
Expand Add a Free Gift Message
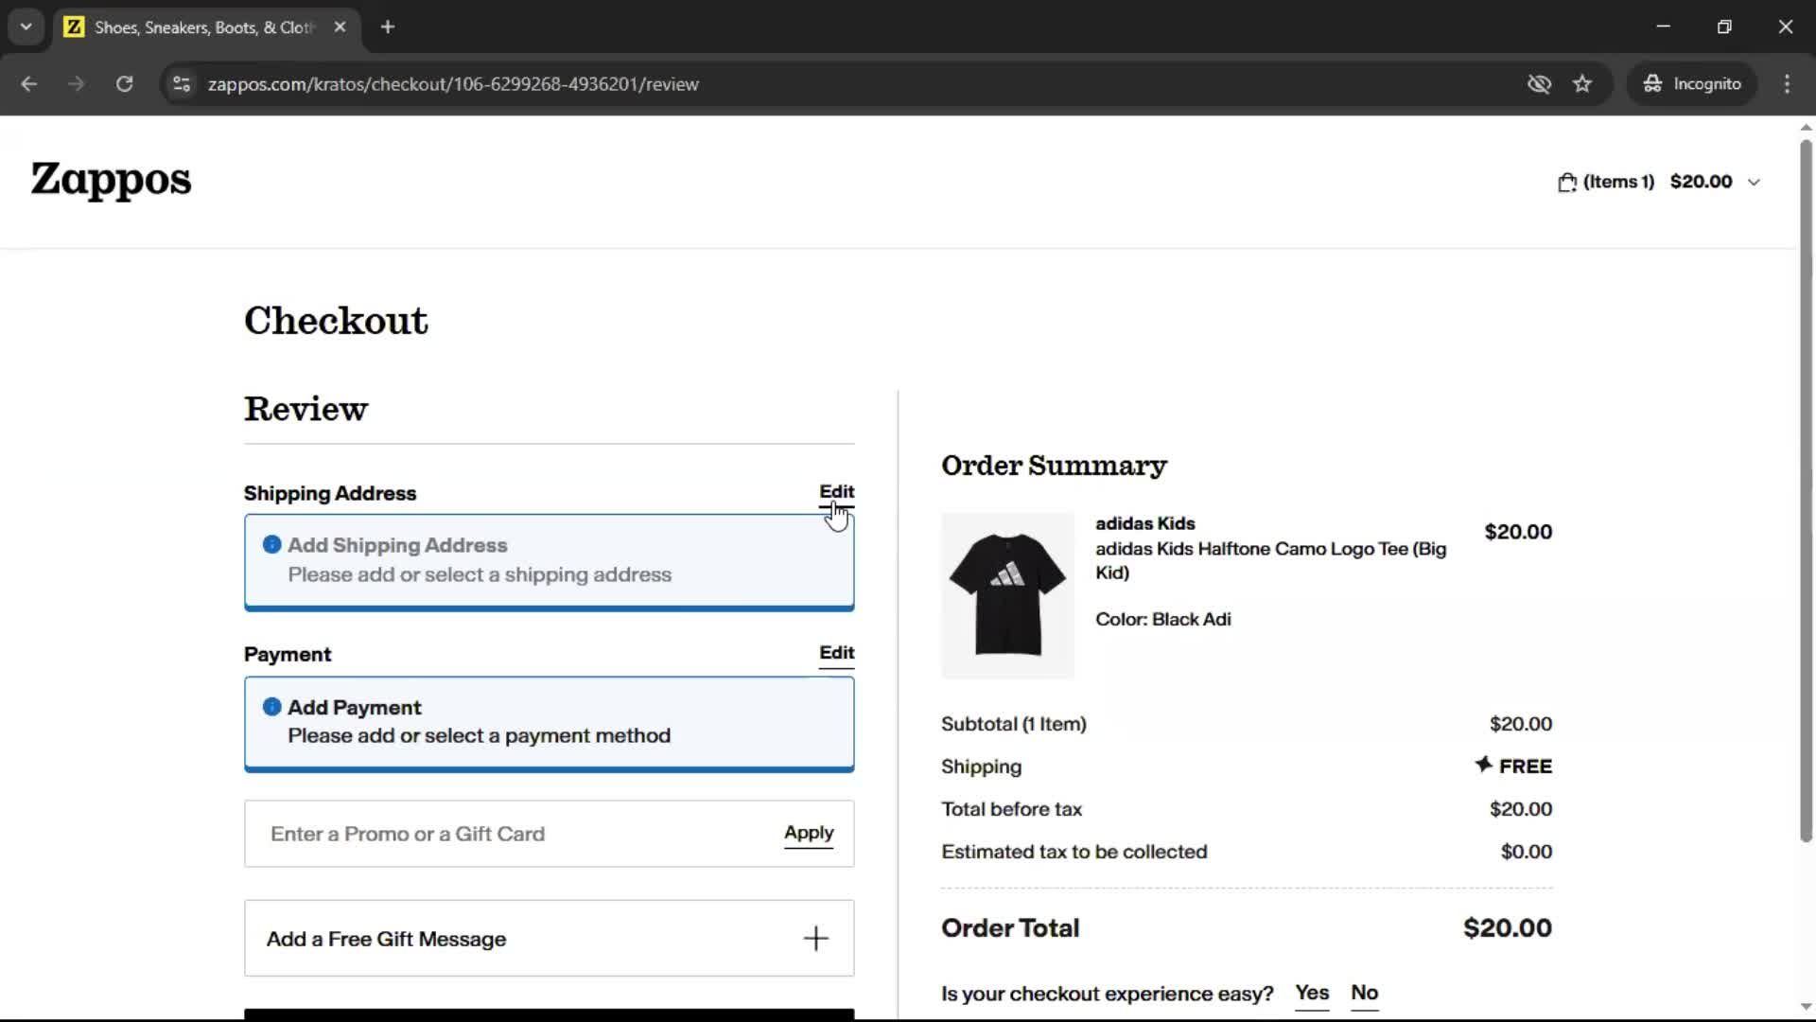(x=549, y=938)
